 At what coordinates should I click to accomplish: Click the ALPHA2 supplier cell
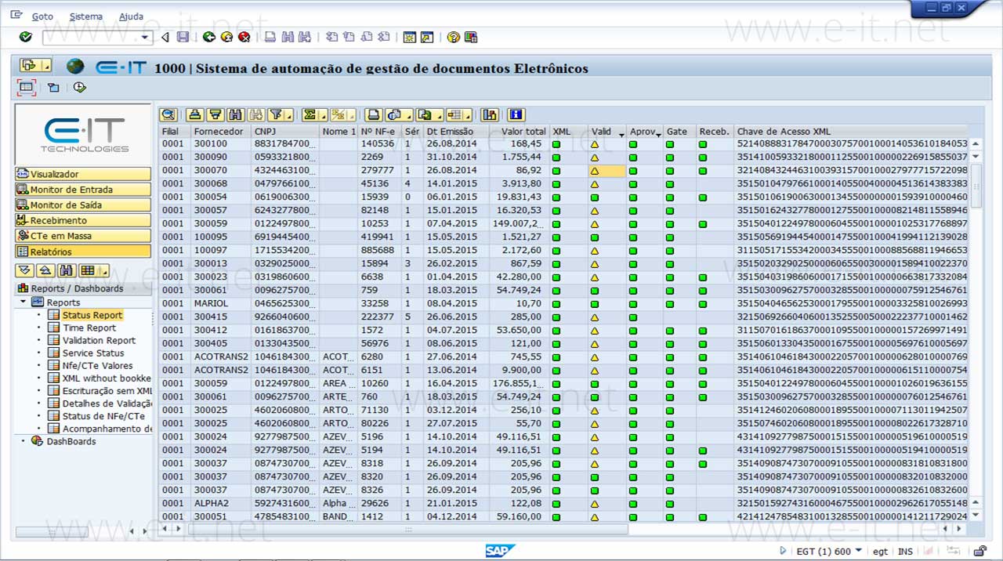click(x=221, y=503)
